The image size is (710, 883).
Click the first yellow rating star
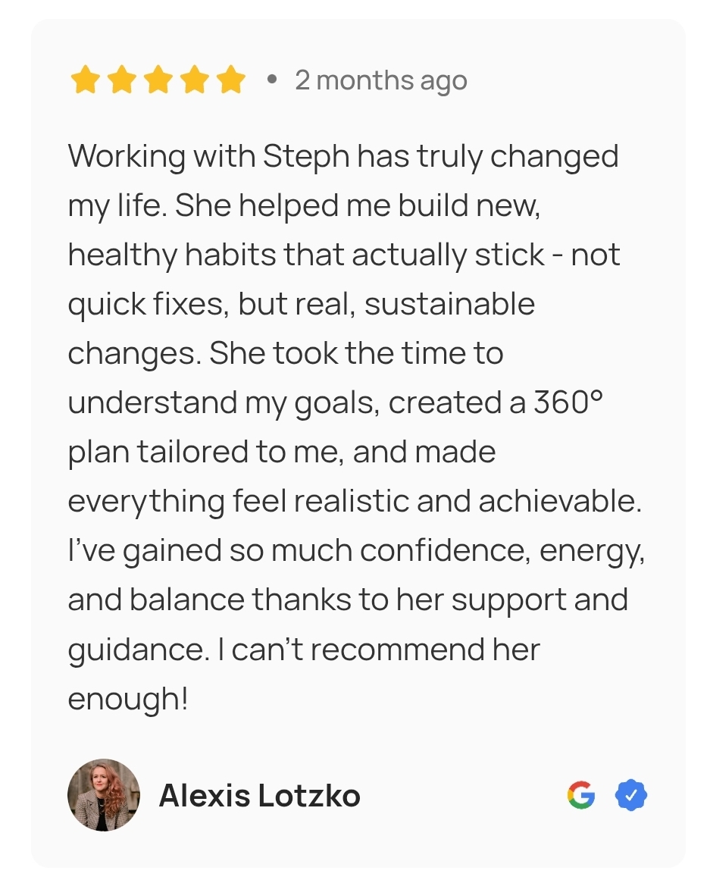tap(84, 80)
